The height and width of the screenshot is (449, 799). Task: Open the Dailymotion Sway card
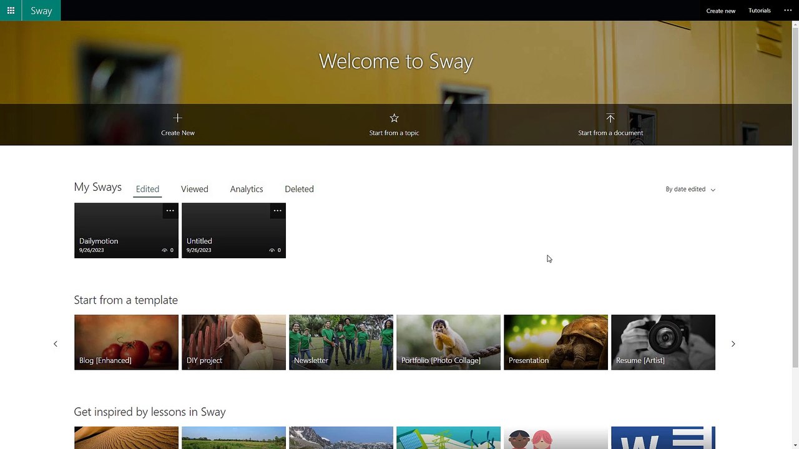[126, 231]
